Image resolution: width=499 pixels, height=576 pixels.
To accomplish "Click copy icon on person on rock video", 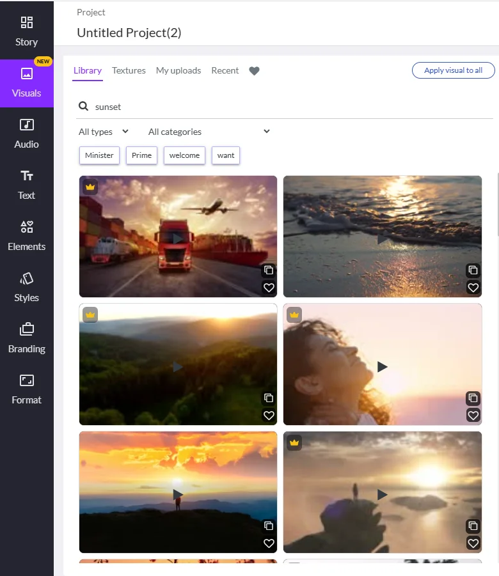I will (473, 526).
